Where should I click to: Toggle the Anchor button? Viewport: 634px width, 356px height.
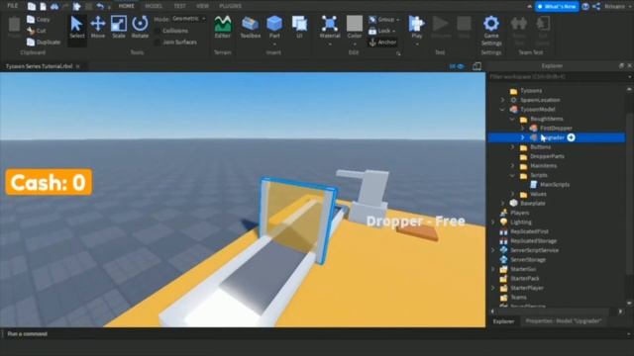(x=382, y=42)
